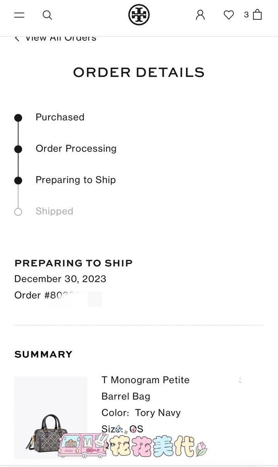Tap the Order Details heading

139,72
